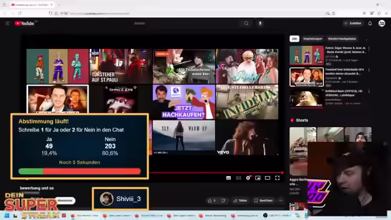391x220 pixels.
Task: Open the 'Lehrkörper' official HD video title
Action: pyautogui.click(x=344, y=93)
